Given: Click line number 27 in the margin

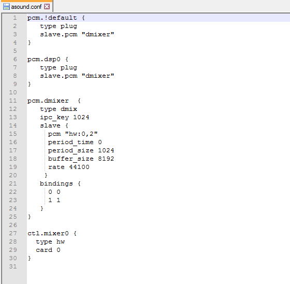Looking at the screenshot, I should coord(13,233).
